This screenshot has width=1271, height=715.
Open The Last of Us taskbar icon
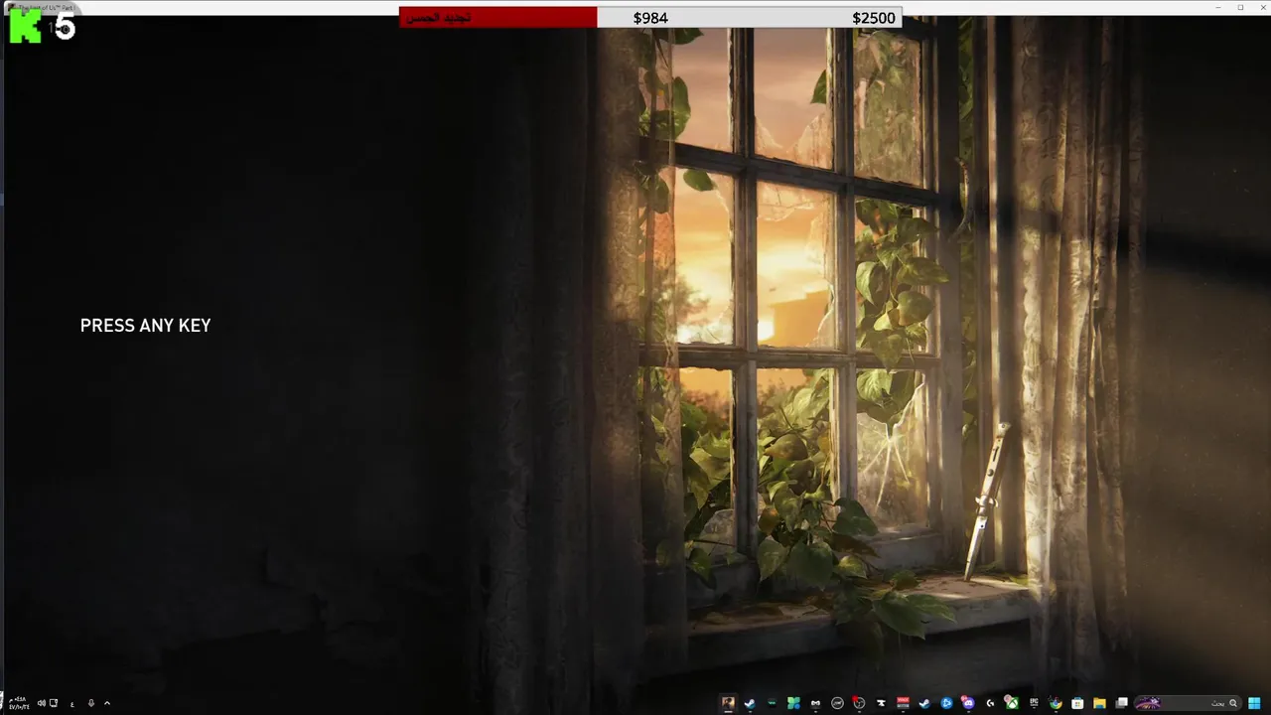coord(728,703)
